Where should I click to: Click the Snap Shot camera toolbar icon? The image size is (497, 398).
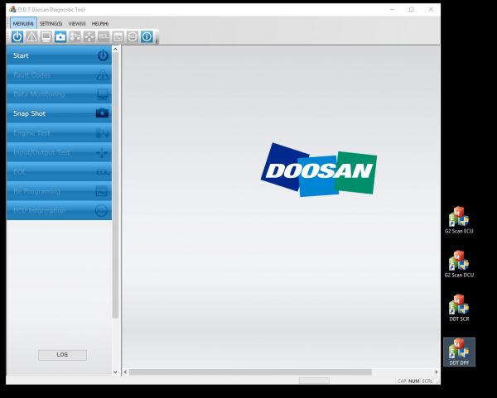[x=60, y=36]
